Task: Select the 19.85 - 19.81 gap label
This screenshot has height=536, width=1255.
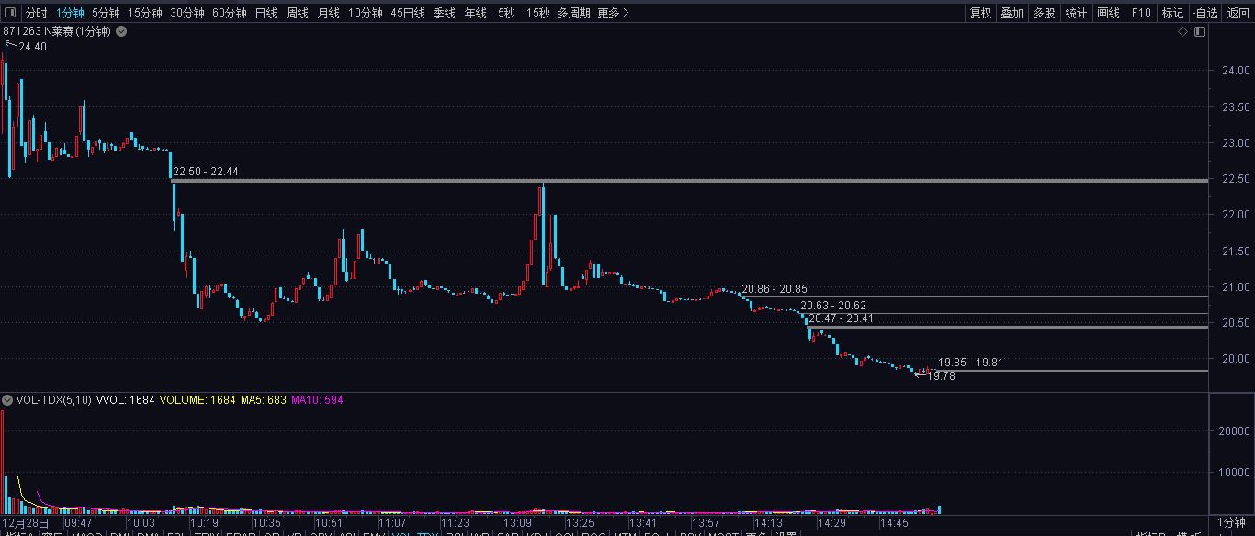Action: (x=970, y=363)
